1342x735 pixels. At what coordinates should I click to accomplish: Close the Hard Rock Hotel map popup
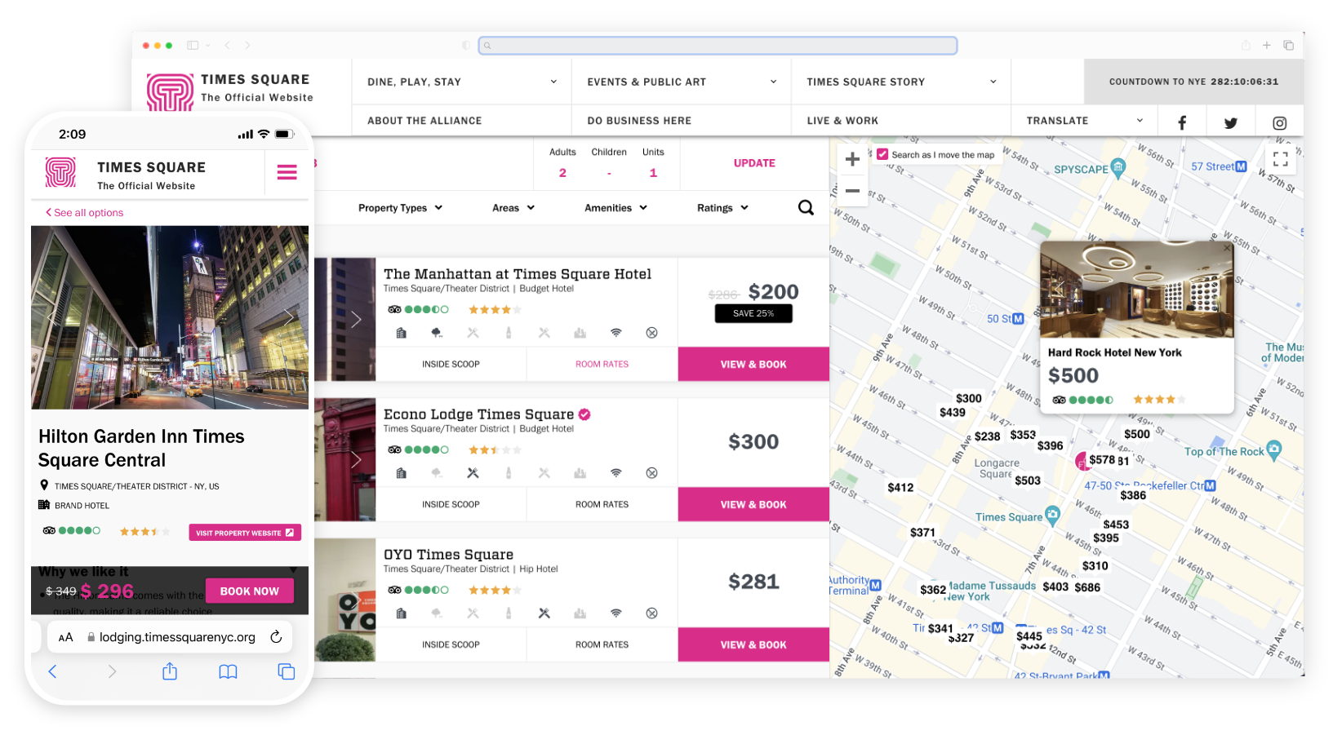(x=1226, y=248)
